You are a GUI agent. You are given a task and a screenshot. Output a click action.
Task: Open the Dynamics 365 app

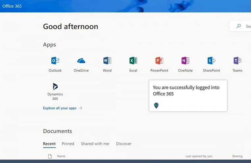pyautogui.click(x=55, y=92)
